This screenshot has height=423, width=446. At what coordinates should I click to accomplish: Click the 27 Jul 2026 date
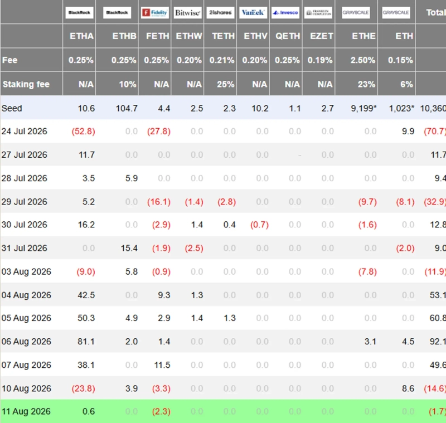pos(24,154)
